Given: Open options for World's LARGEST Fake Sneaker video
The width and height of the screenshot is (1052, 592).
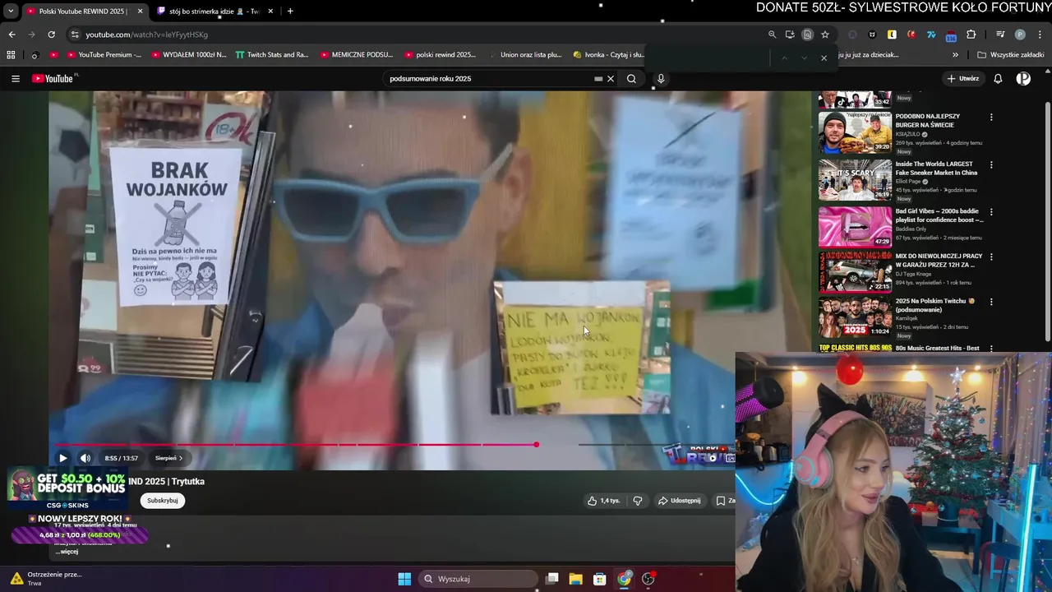Looking at the screenshot, I should tap(991, 164).
